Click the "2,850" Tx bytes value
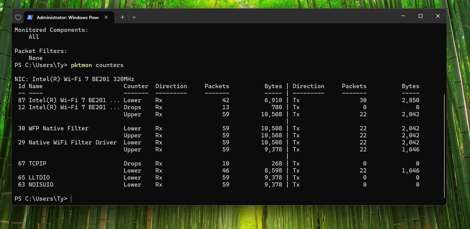The width and height of the screenshot is (470, 229). pos(410,100)
